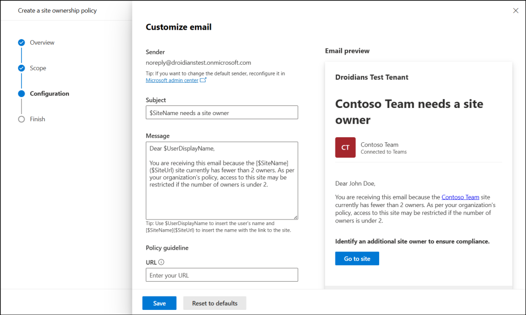Go to the Scope step
The height and width of the screenshot is (315, 526).
coord(38,68)
